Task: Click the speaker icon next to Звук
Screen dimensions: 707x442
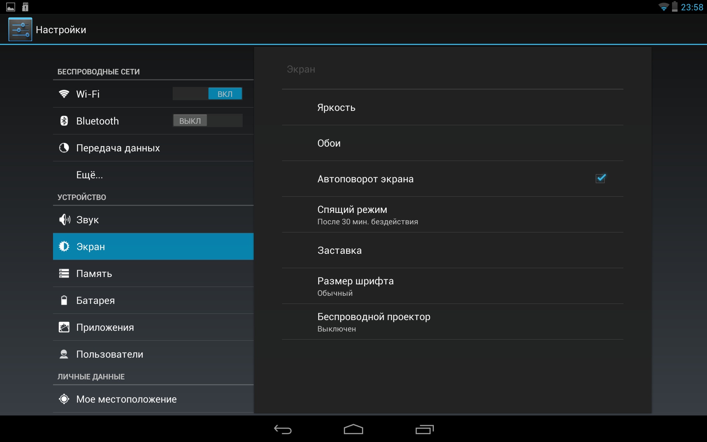Action: coord(64,220)
